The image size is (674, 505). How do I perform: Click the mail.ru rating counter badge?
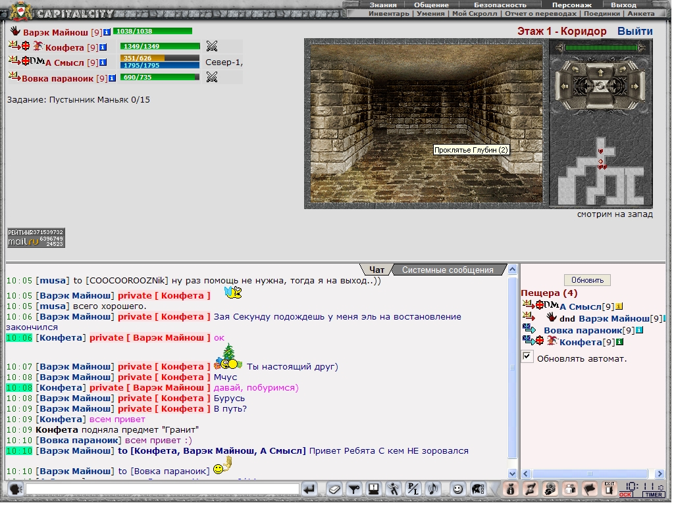click(36, 237)
